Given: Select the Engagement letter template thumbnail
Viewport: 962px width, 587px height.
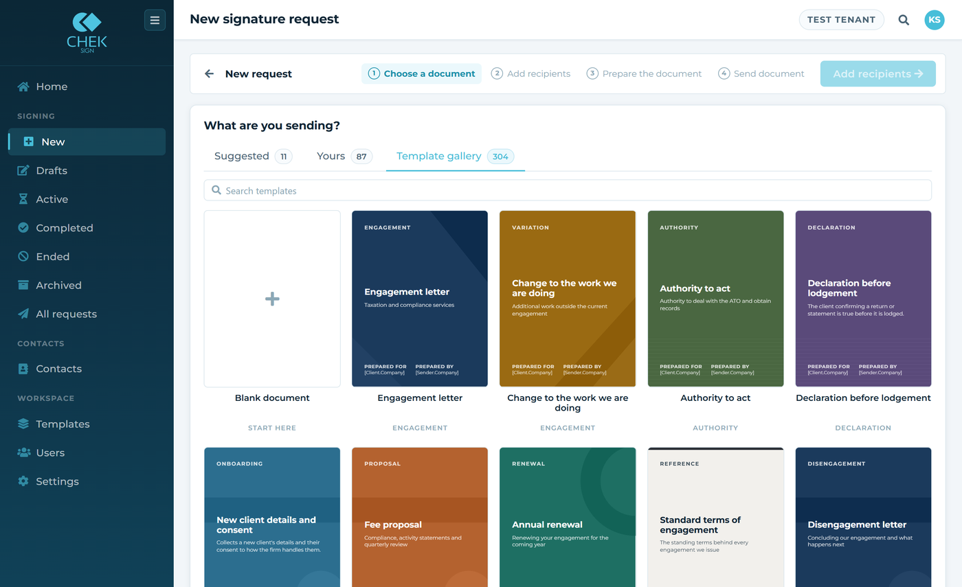Looking at the screenshot, I should tap(420, 299).
